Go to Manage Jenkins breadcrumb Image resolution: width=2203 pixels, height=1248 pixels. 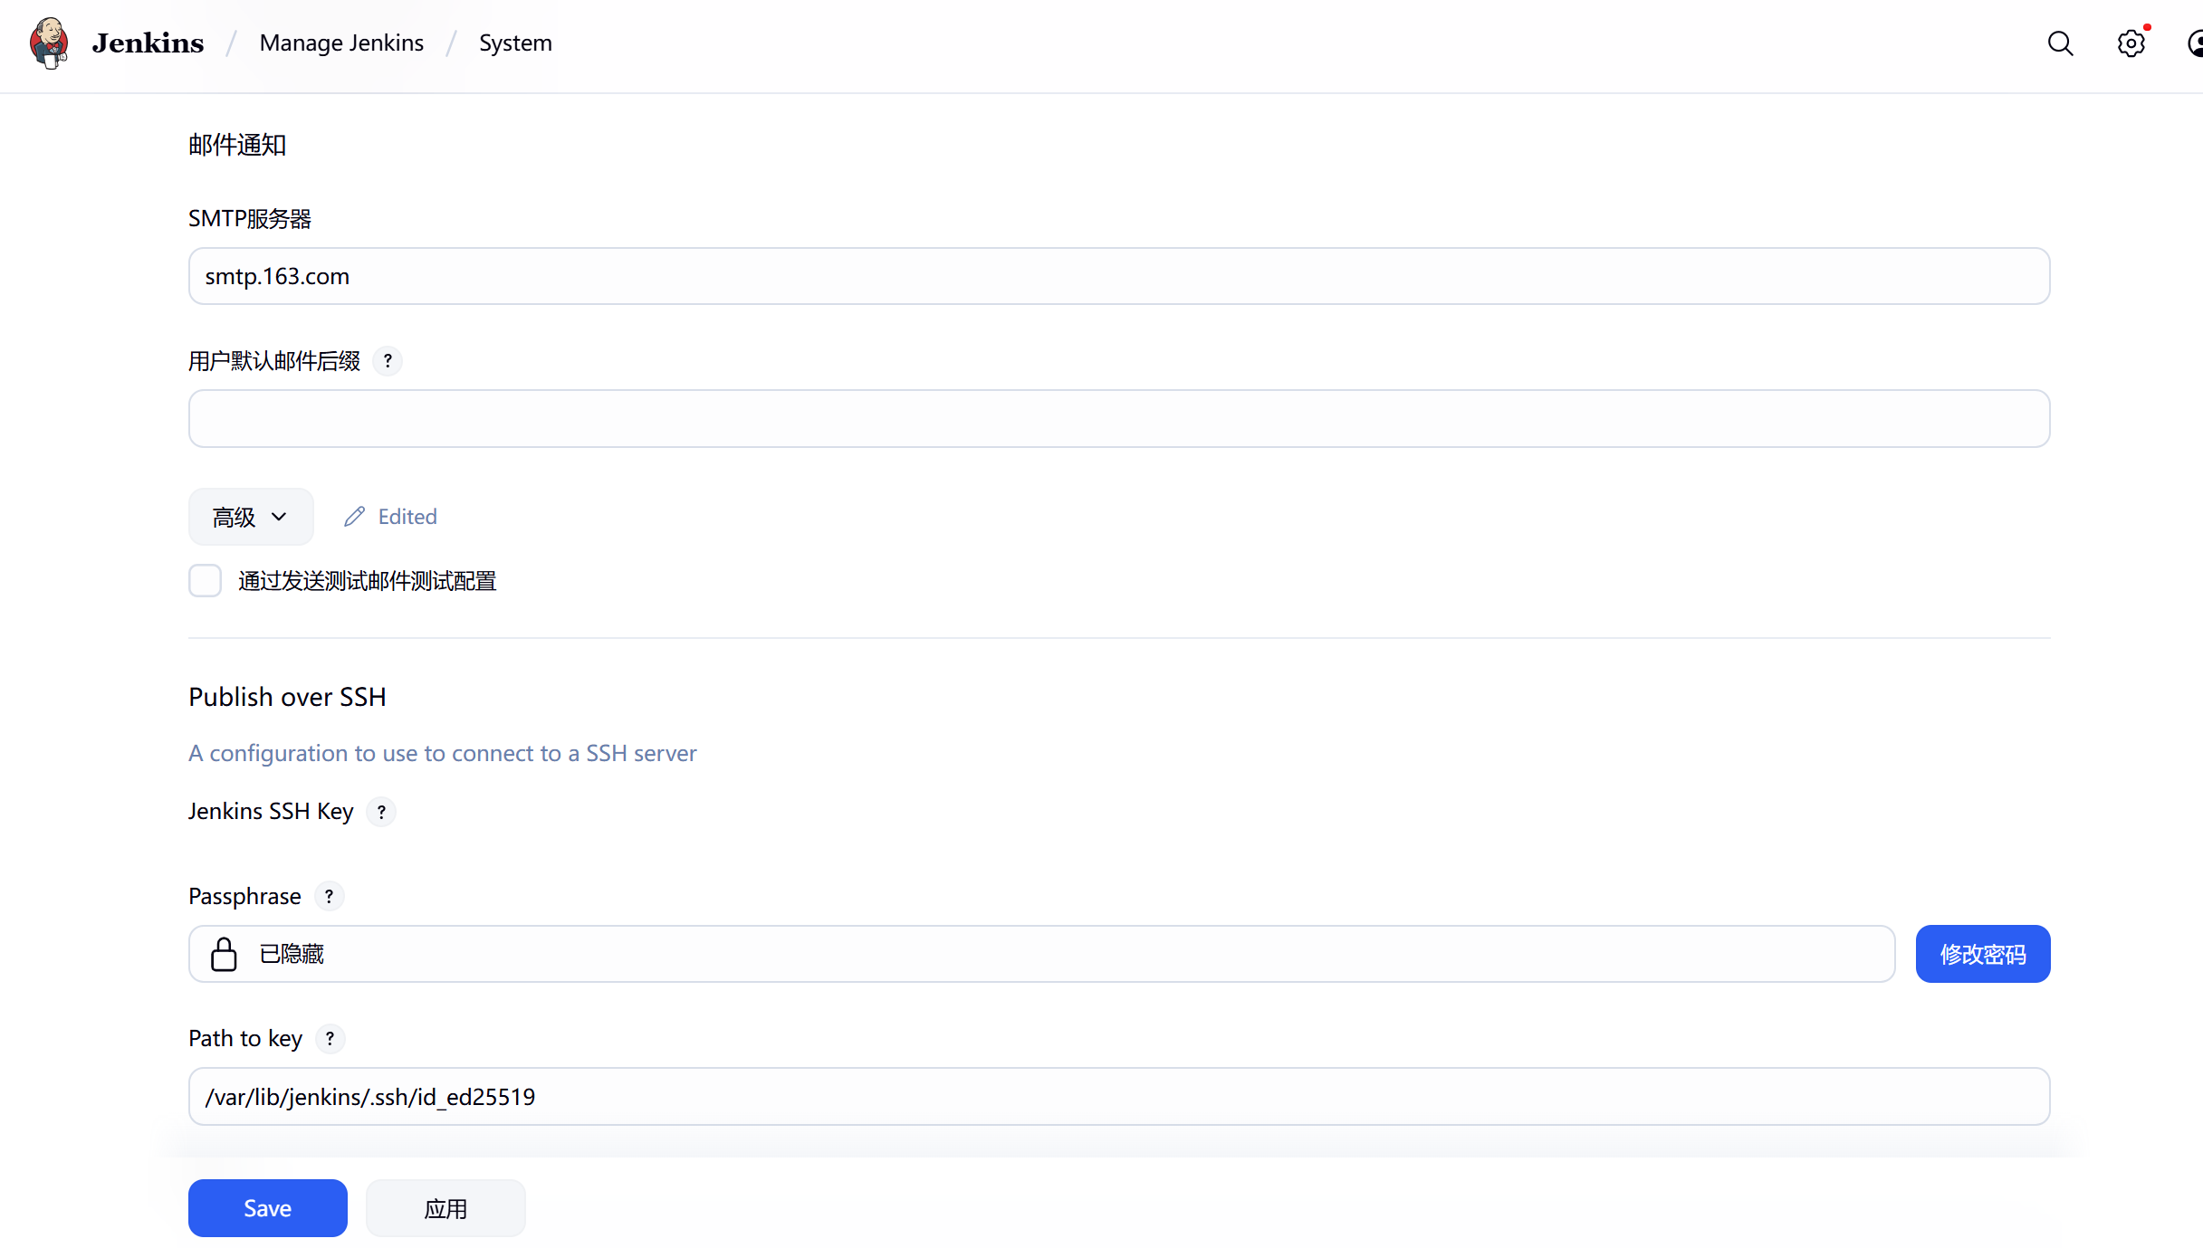click(x=341, y=43)
